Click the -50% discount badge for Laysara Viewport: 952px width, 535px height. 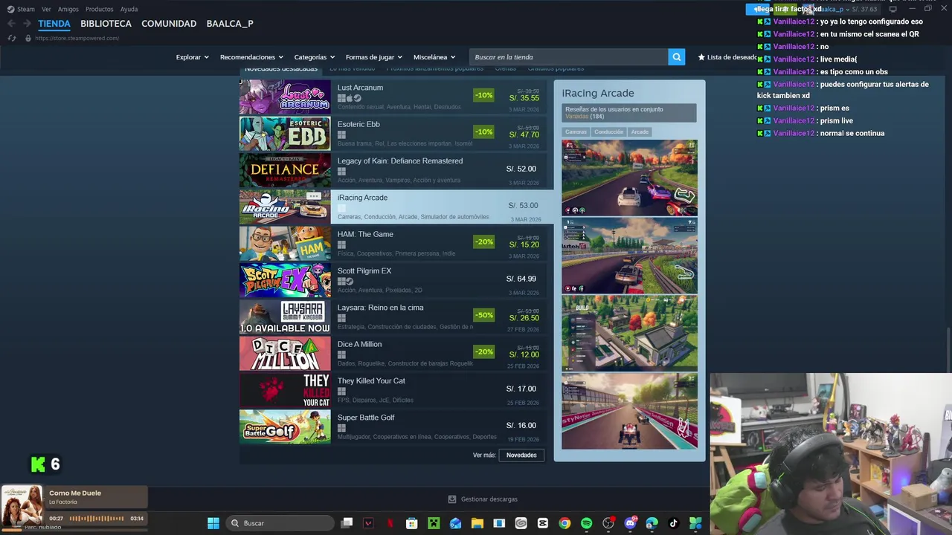click(483, 315)
